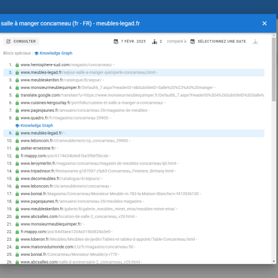Click the lock icon beside leroymerlin.fr result

click(17, 163)
